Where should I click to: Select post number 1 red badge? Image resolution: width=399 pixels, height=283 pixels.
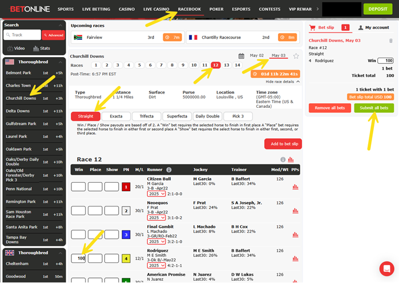[x=126, y=187]
